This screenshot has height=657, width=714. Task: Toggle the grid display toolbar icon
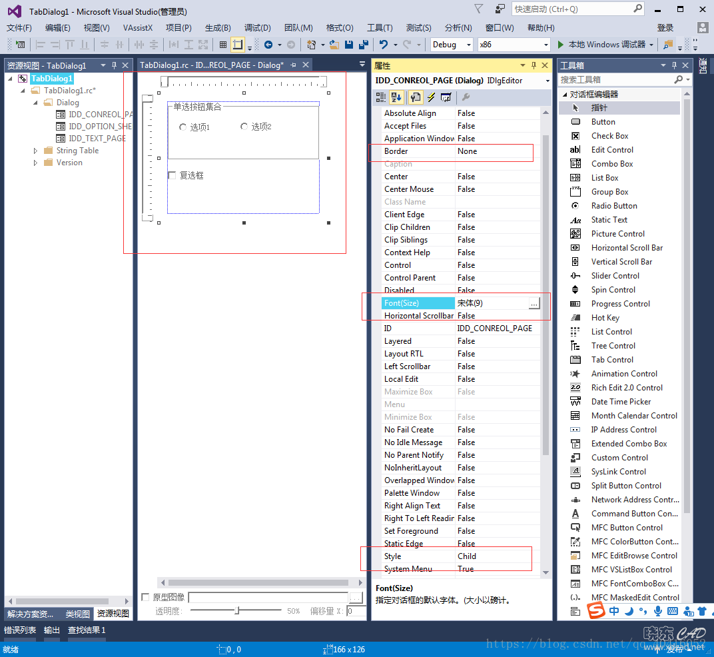click(222, 45)
